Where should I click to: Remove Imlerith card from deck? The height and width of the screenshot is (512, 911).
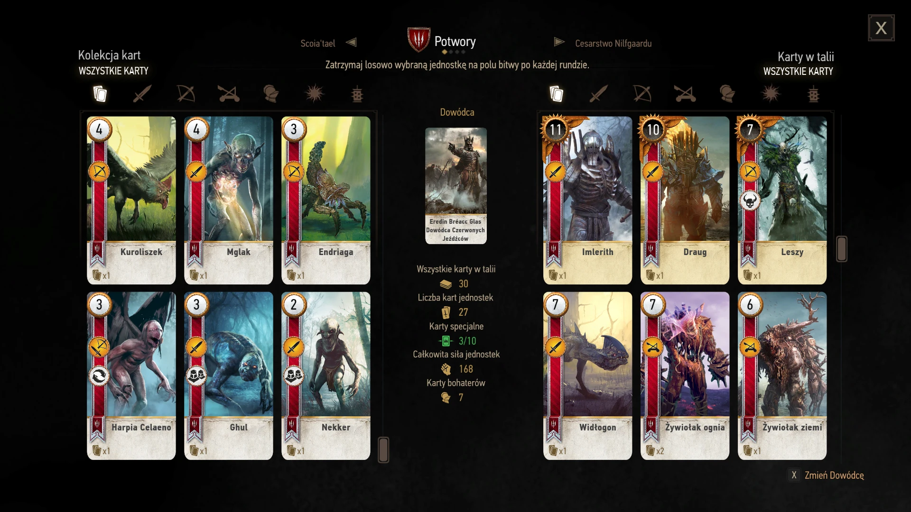pos(587,200)
